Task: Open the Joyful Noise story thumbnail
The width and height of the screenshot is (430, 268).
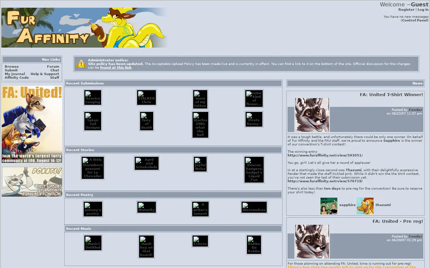Action: [200, 164]
